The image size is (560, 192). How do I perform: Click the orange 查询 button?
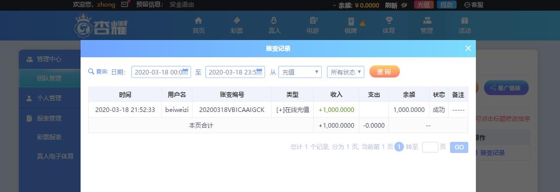pyautogui.click(x=384, y=72)
